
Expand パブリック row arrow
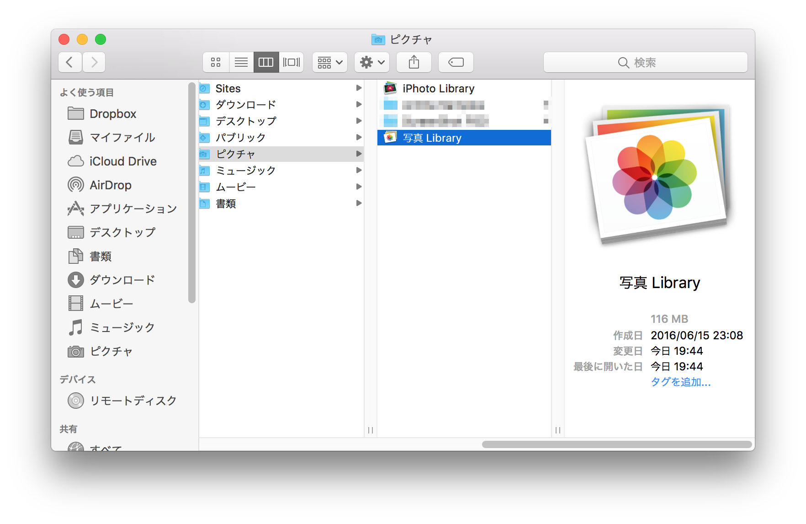359,137
